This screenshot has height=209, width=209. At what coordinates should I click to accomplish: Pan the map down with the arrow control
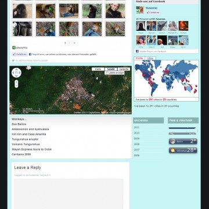pos(16,76)
